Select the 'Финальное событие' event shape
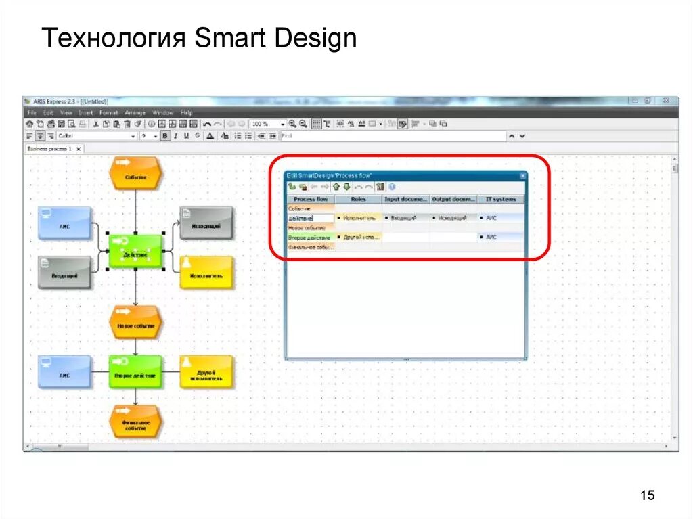The image size is (693, 519). tap(135, 422)
